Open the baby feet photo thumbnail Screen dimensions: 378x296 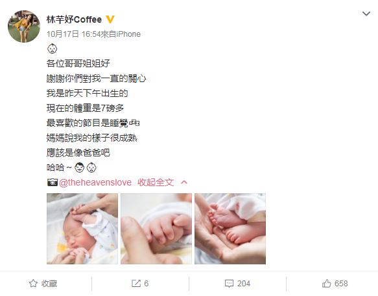tap(230, 229)
